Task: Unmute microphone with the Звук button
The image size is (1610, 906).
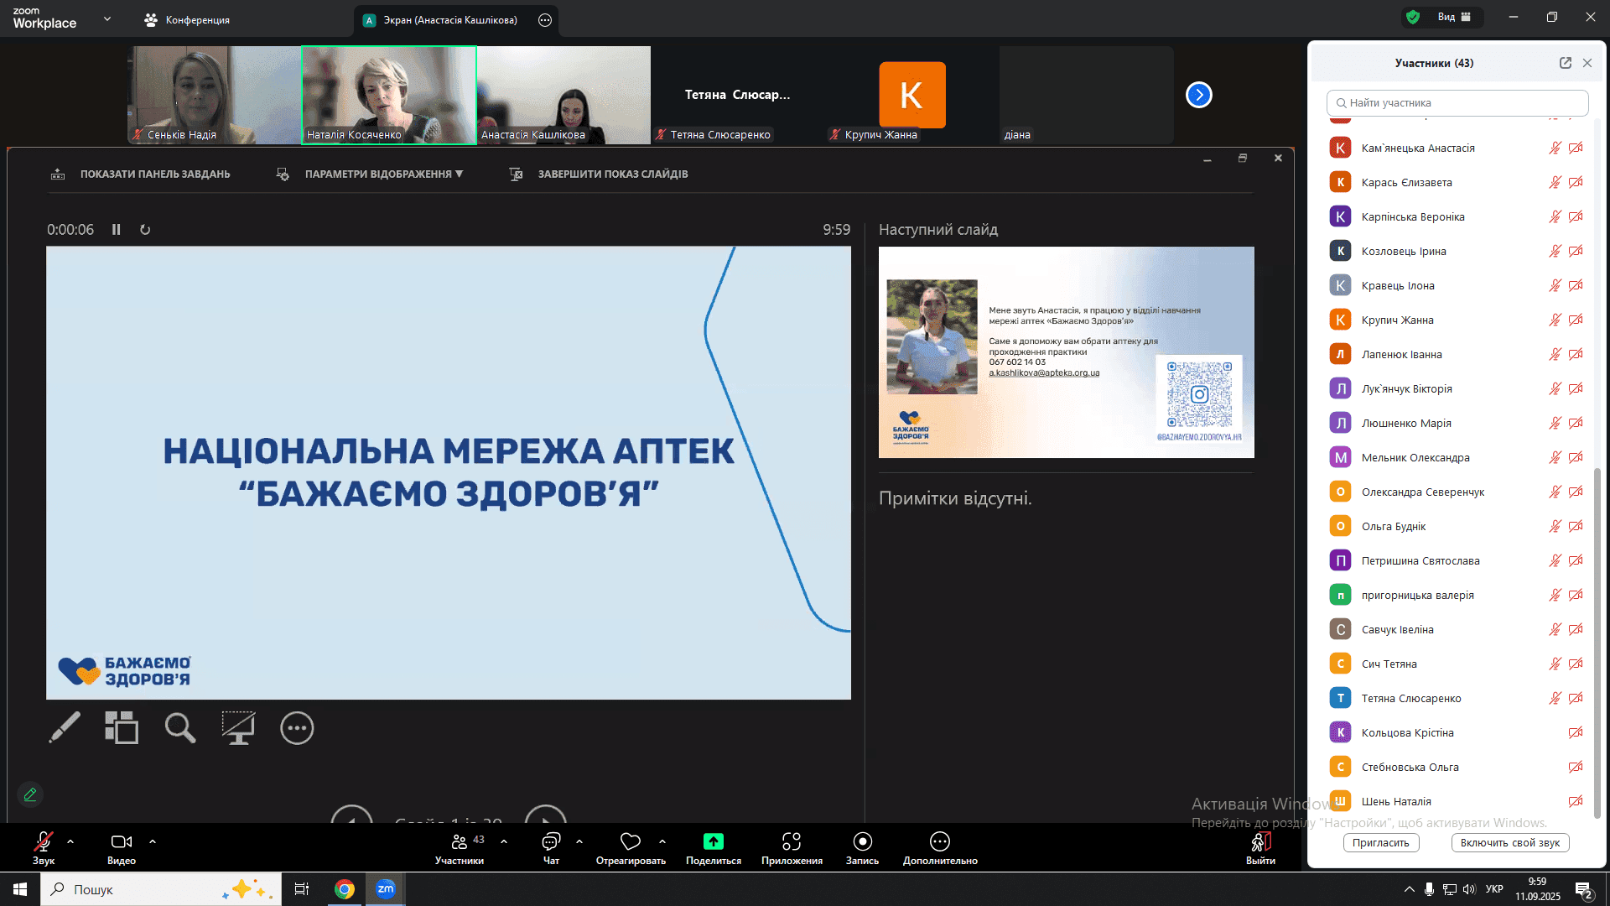Action: [44, 847]
